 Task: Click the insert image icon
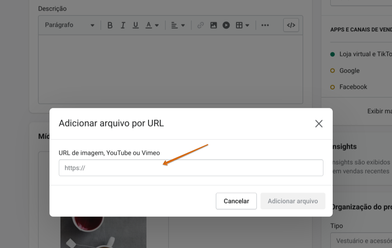click(x=213, y=25)
